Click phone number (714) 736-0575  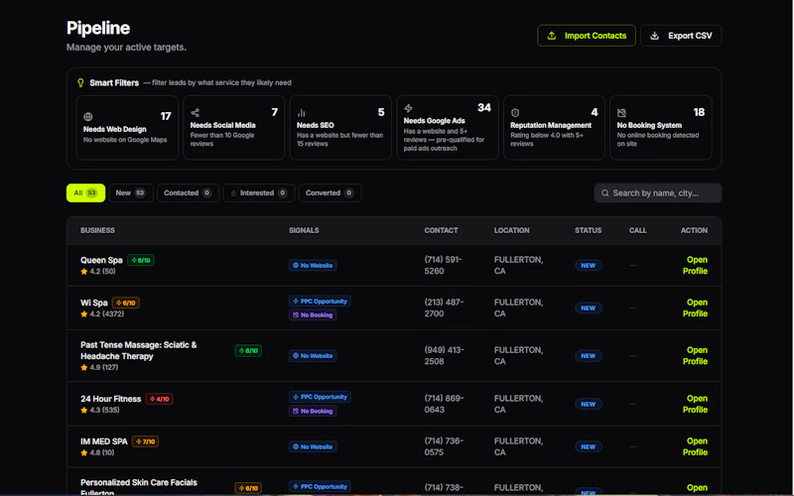[x=444, y=446]
